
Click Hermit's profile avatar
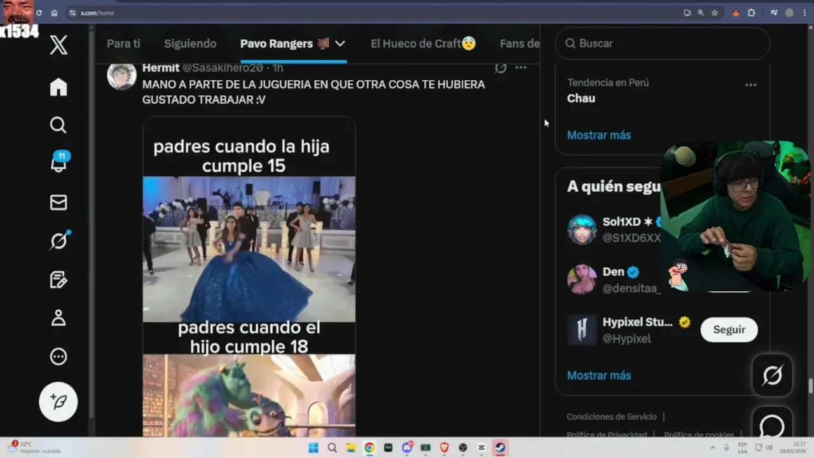(x=121, y=76)
